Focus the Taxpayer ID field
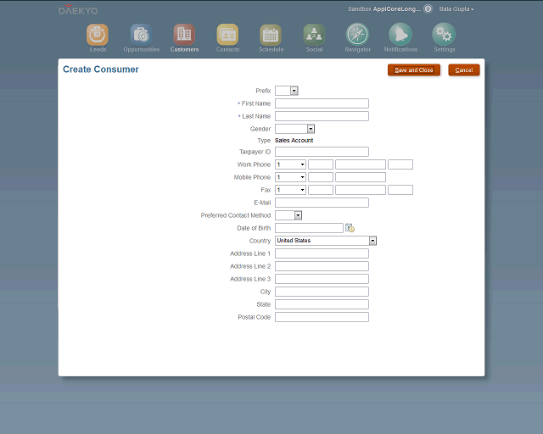 [322, 152]
